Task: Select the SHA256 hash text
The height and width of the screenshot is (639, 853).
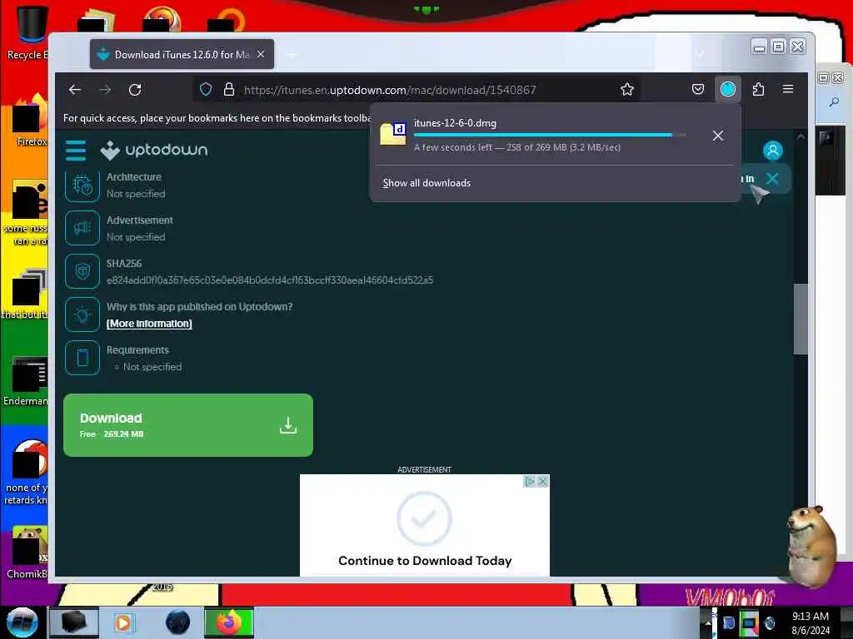Action: (x=270, y=280)
